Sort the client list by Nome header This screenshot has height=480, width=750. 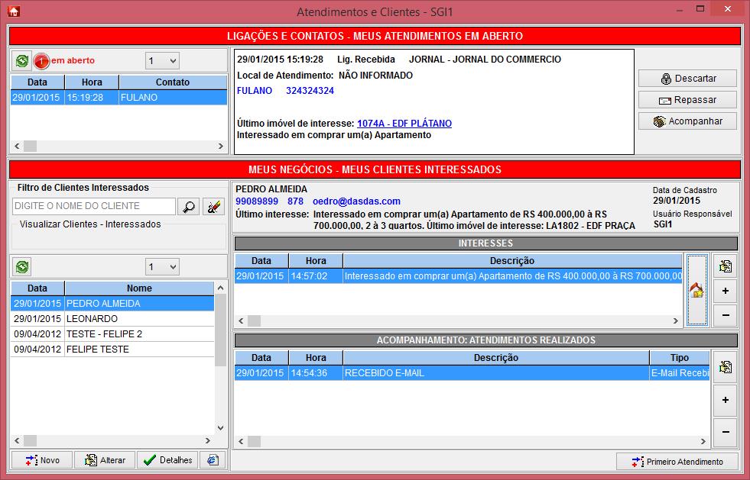(x=139, y=288)
